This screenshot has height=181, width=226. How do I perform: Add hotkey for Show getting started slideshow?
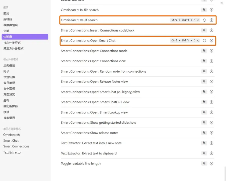tap(211, 123)
